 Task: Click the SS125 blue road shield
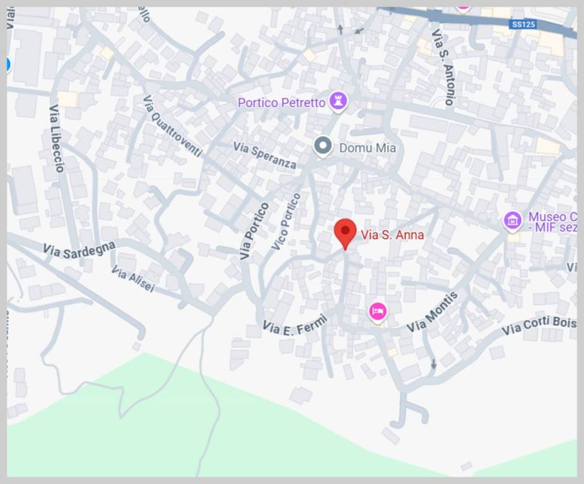pos(523,25)
